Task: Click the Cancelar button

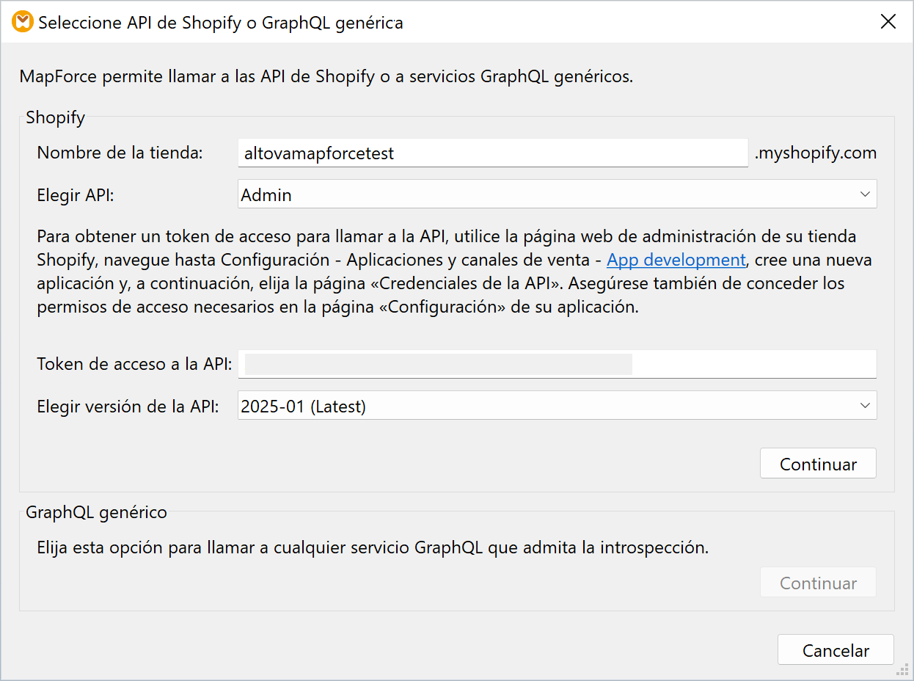Action: click(x=836, y=650)
